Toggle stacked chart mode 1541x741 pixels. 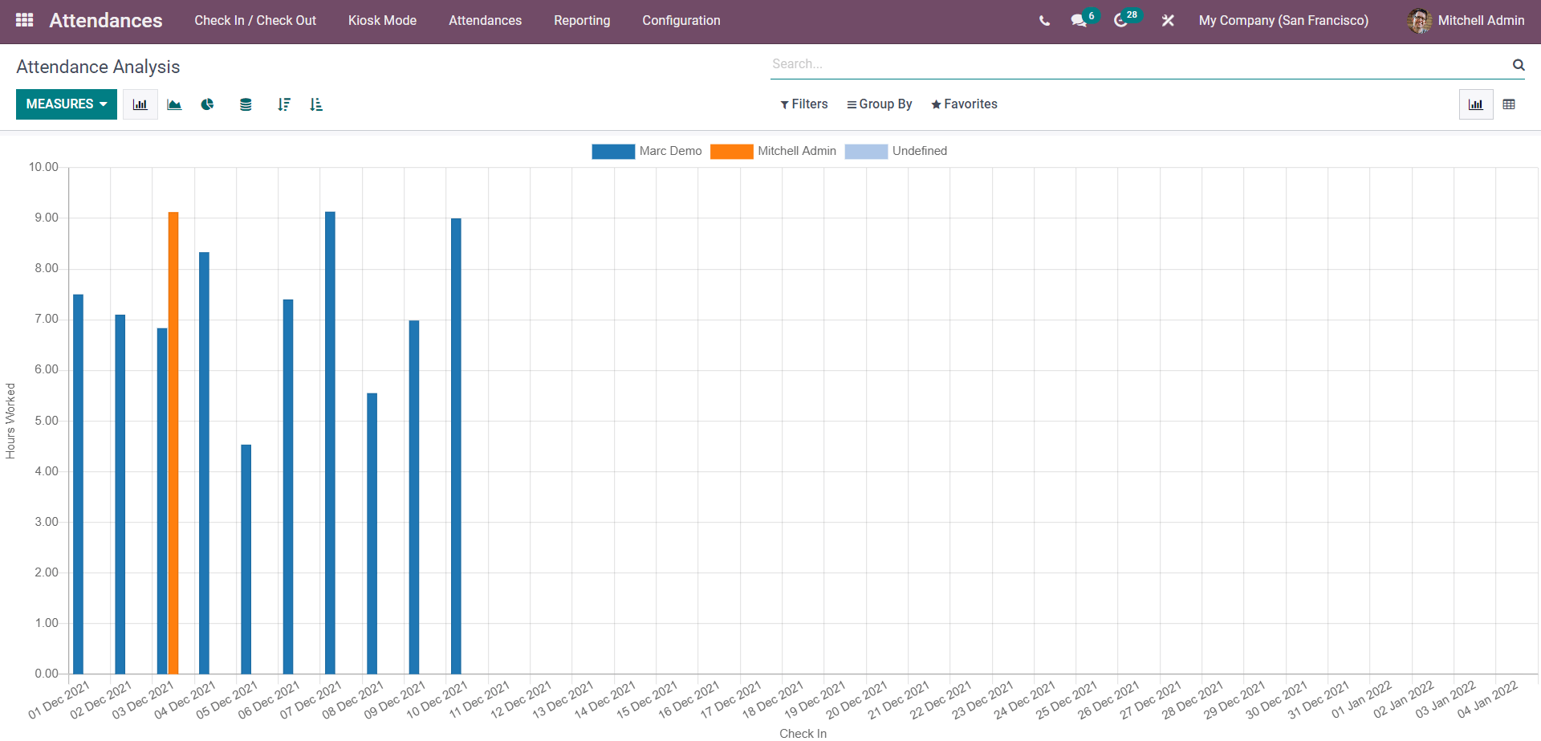point(246,104)
